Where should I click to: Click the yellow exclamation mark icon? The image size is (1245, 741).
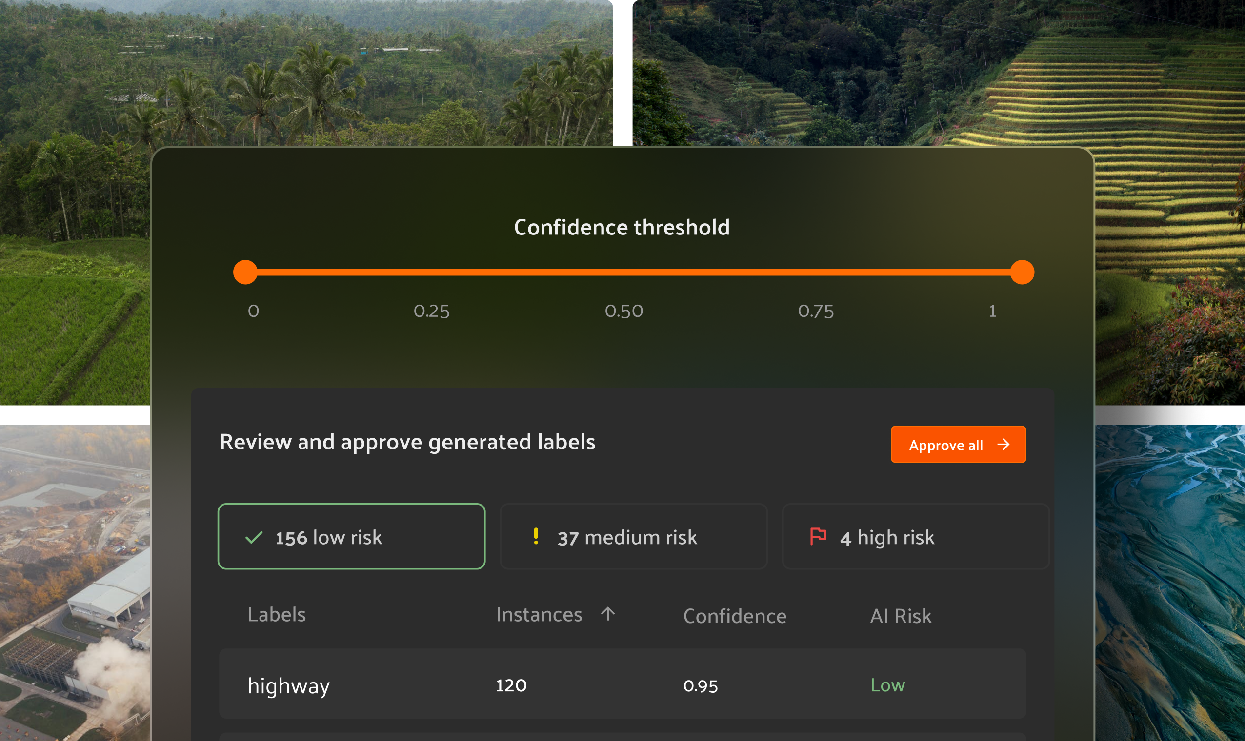coord(536,536)
